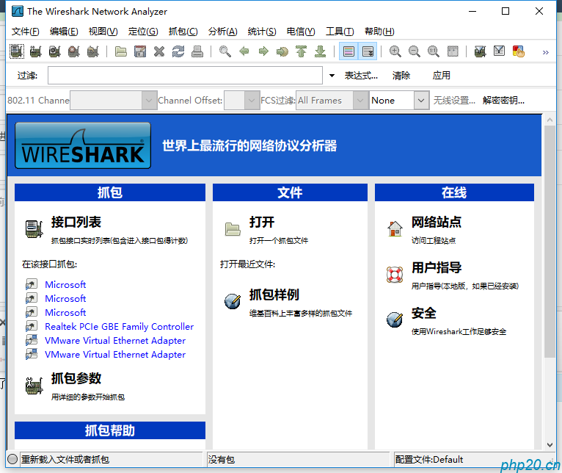Open 抓包参数 capture options
The width and height of the screenshot is (562, 473).
point(76,378)
